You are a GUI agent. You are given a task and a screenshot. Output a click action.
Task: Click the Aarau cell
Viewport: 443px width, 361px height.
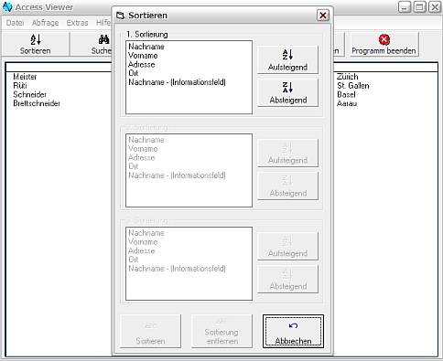coord(347,103)
